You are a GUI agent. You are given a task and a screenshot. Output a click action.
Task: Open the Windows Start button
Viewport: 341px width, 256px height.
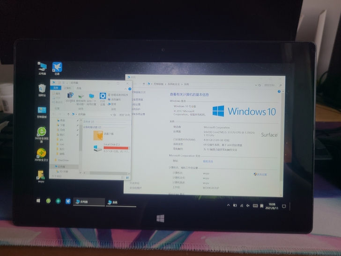tap(38, 201)
